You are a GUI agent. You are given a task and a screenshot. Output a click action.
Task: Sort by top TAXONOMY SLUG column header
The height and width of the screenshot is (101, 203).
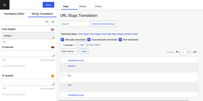point(76,61)
